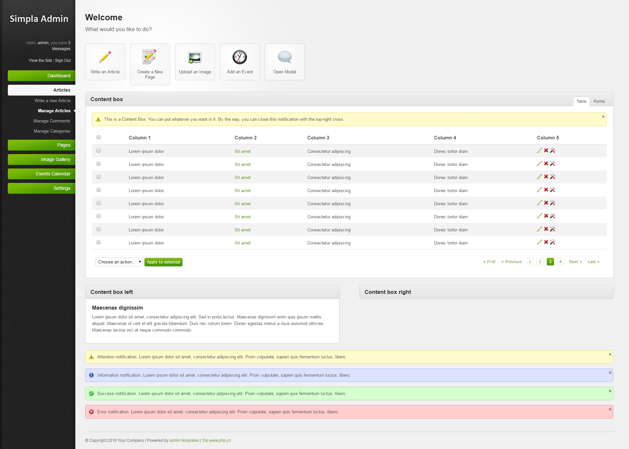Open Modal speech bubble shortcut
Viewport: 629px width, 449px height.
[x=285, y=62]
